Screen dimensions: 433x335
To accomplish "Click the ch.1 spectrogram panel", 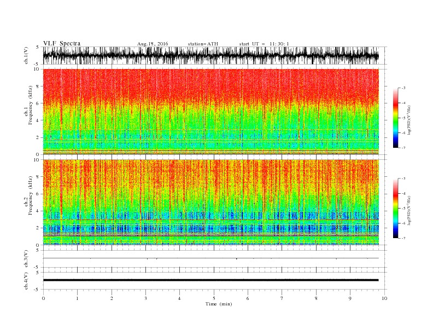I will (x=210, y=112).
